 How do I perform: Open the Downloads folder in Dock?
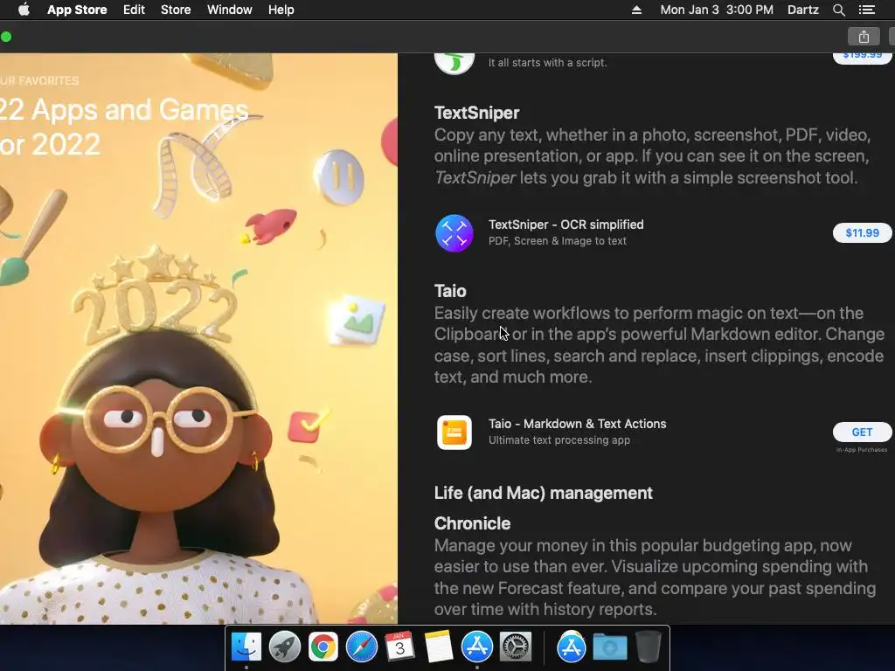pyautogui.click(x=609, y=647)
